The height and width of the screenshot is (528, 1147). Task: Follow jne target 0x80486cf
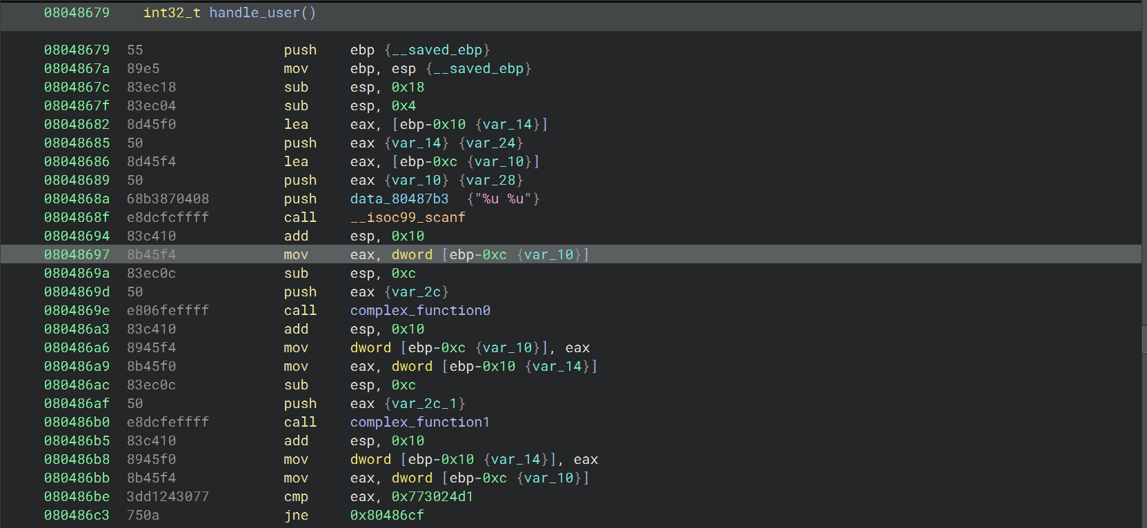(387, 516)
